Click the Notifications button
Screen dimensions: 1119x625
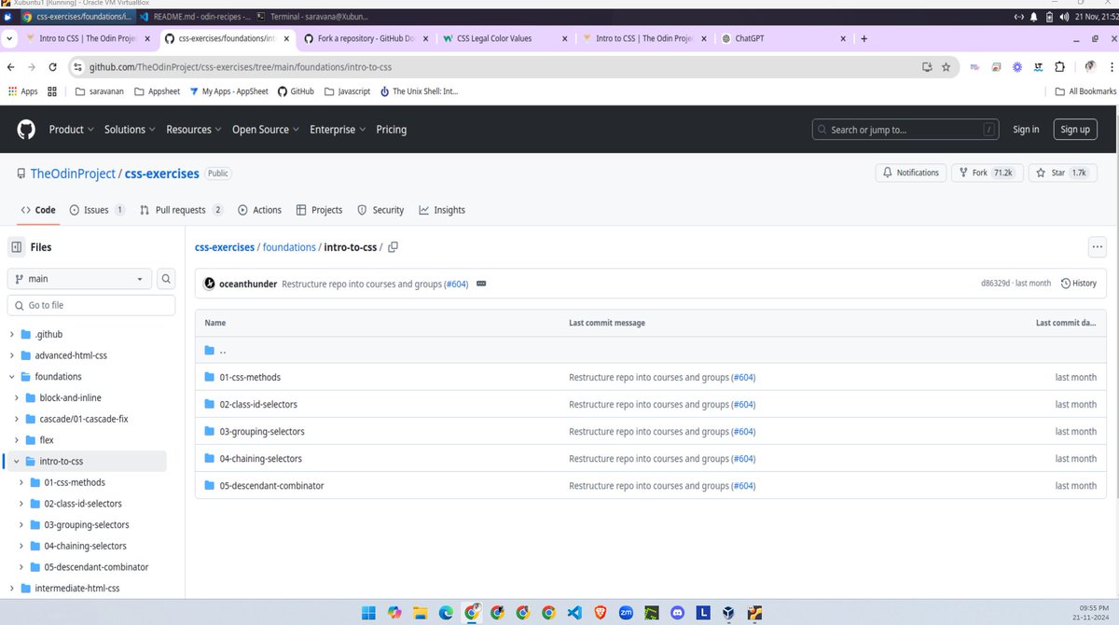coord(911,173)
